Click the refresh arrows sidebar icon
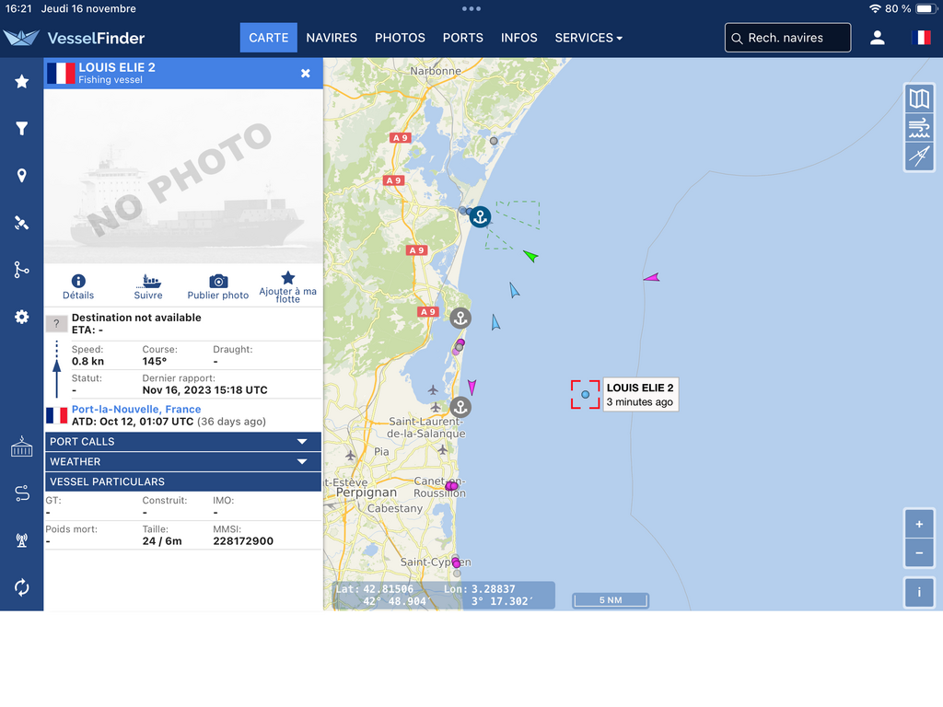This screenshot has width=943, height=707. [x=22, y=587]
